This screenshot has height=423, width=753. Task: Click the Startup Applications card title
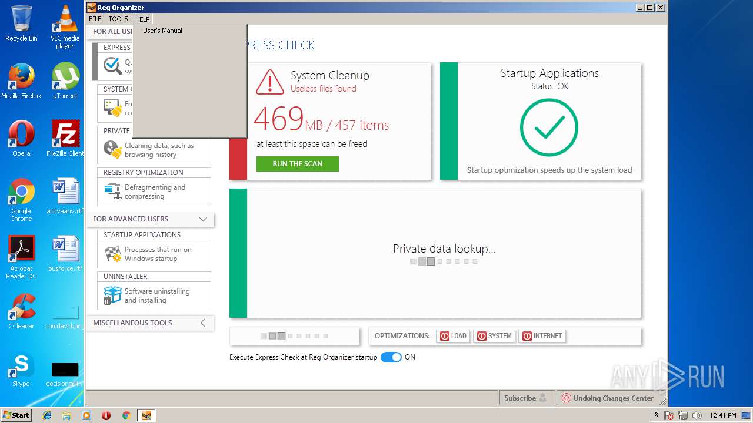click(549, 73)
